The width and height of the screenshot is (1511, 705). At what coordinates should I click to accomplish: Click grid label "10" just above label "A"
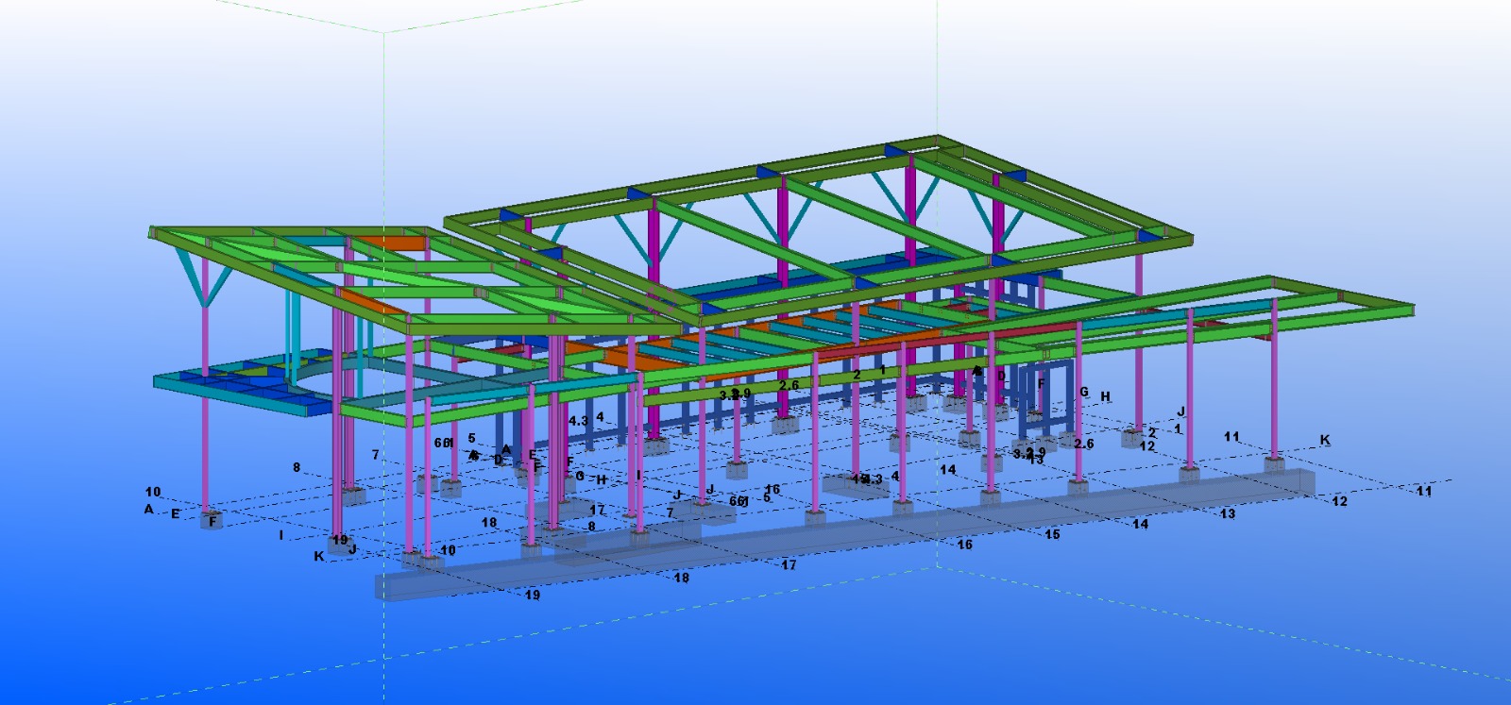[153, 492]
